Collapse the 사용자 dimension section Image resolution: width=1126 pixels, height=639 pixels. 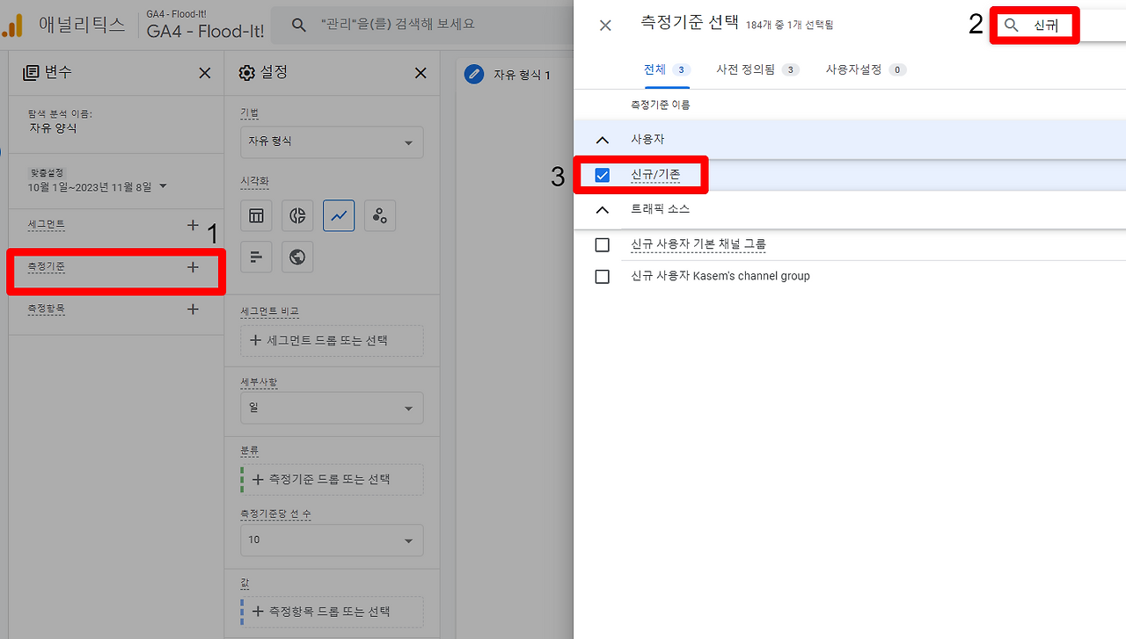pos(602,139)
